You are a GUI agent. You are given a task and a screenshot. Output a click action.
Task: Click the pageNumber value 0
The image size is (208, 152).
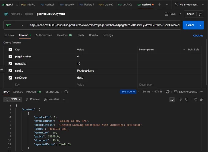[106, 57]
